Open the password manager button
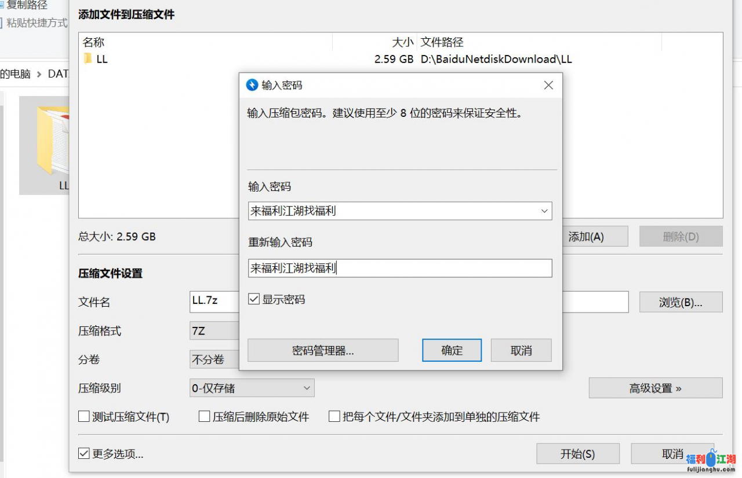742x478 pixels. (x=323, y=351)
